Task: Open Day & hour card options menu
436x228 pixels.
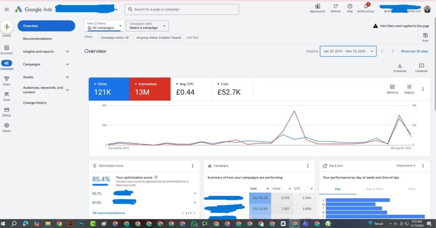Action: 423,166
